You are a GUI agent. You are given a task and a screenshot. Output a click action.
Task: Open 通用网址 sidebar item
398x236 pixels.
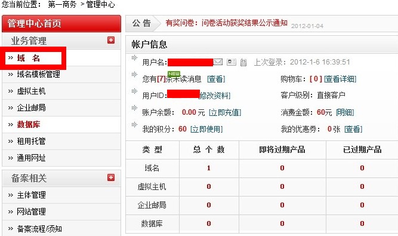coord(31,158)
